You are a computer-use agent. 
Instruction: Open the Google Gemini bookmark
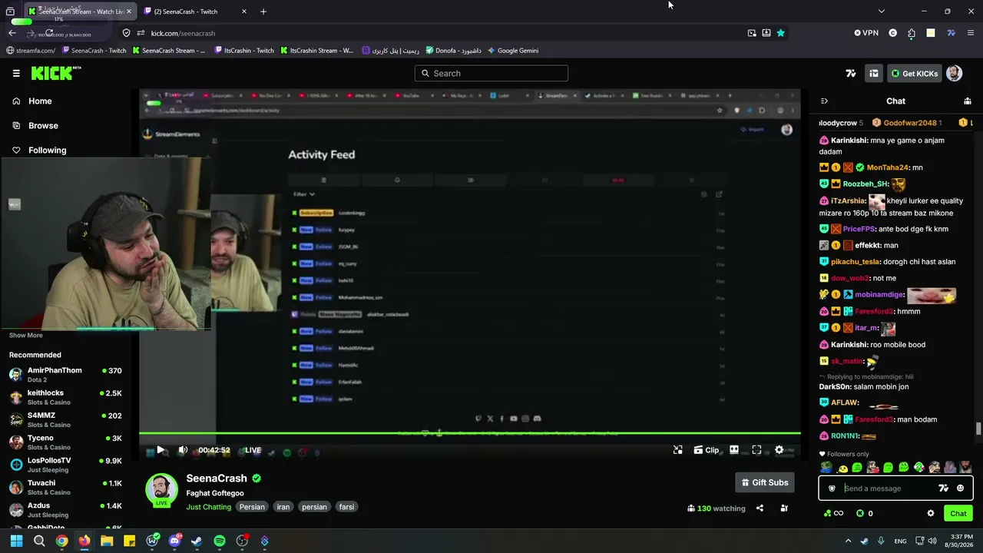512,51
